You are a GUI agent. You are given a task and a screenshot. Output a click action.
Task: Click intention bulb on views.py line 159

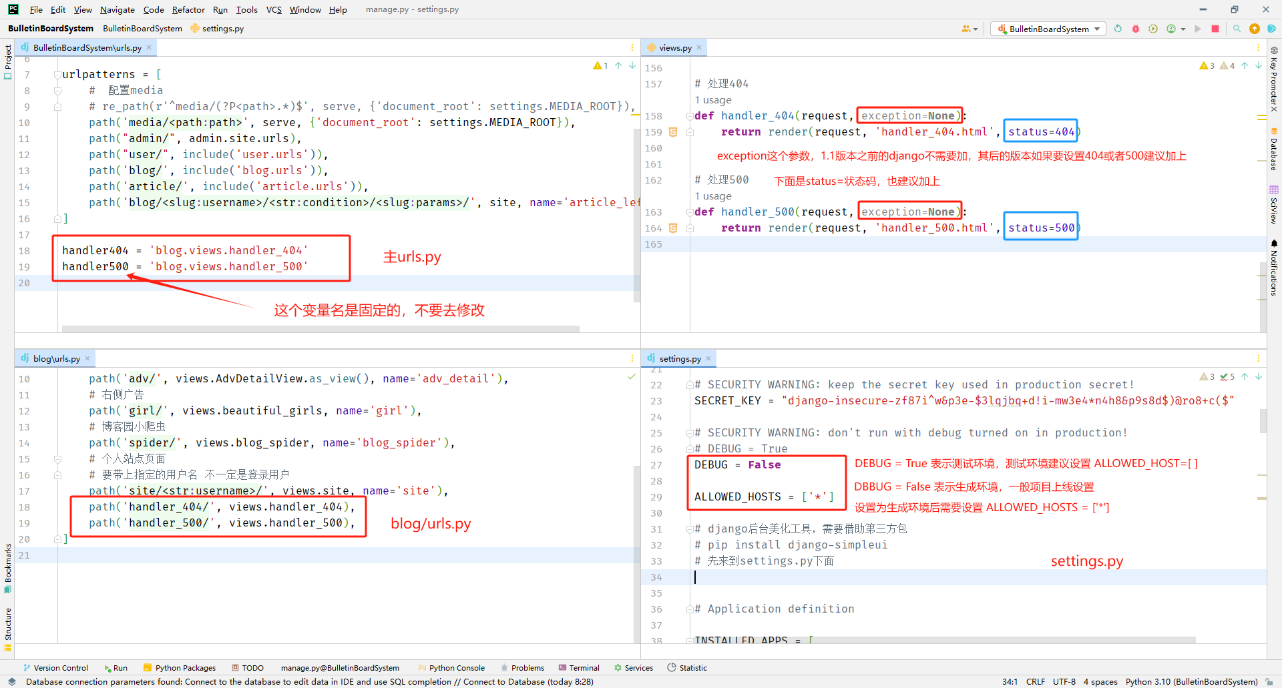pos(673,132)
